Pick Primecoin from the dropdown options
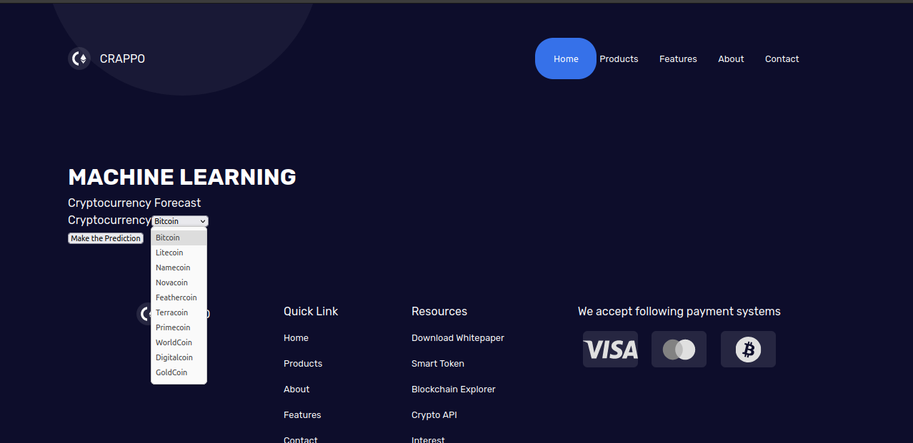This screenshot has width=913, height=443. coord(179,327)
